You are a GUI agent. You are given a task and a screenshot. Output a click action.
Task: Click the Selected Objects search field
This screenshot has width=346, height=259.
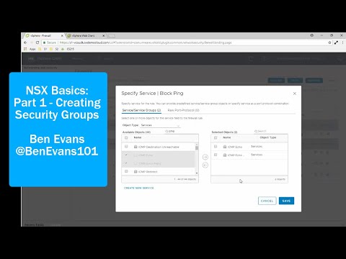(271, 131)
